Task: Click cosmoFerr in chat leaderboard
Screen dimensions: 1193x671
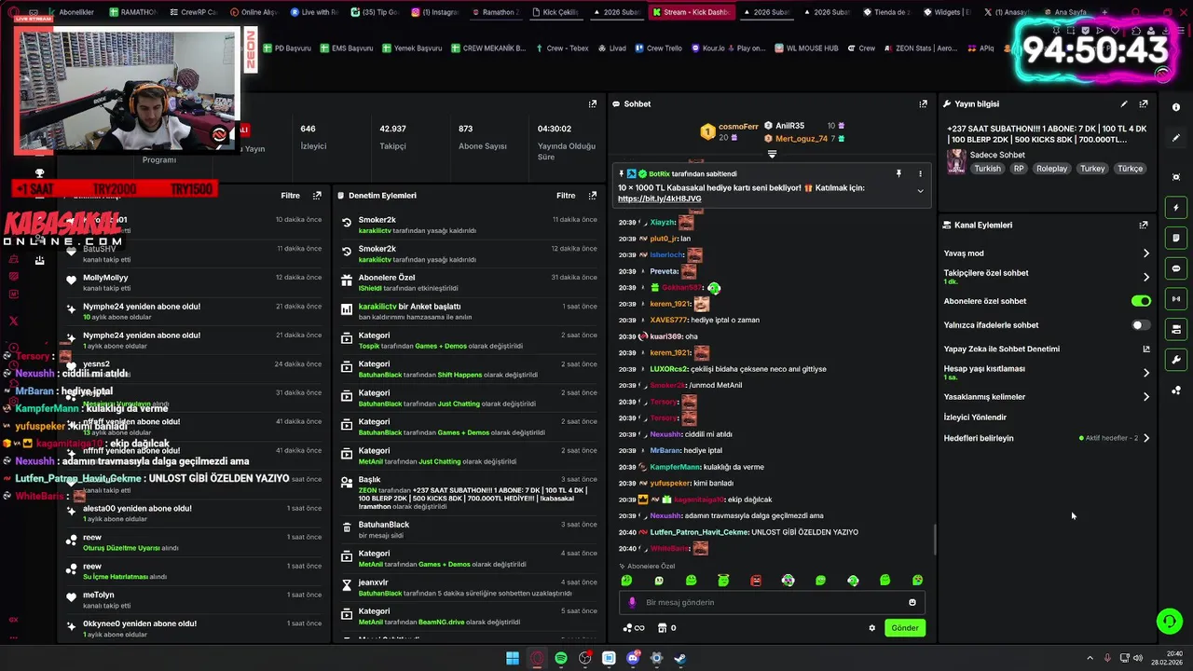Action: pos(738,127)
